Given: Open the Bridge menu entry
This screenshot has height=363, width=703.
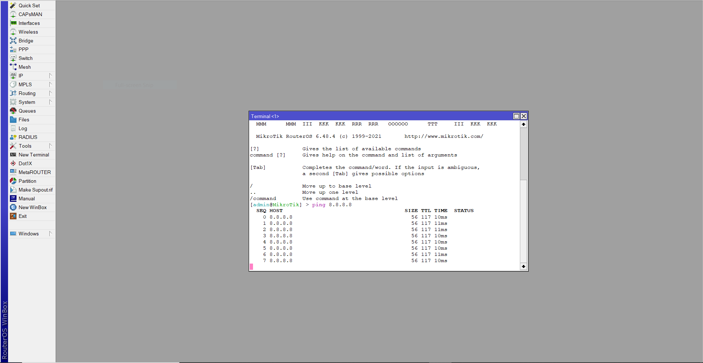Looking at the screenshot, I should tap(32, 41).
